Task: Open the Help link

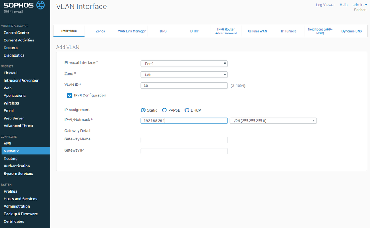Action: 344,5
